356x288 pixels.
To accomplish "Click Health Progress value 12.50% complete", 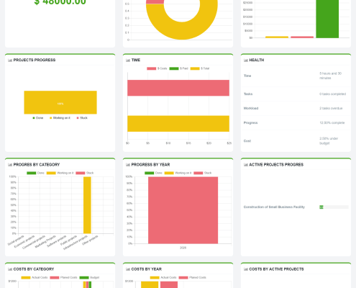I will pos(332,122).
